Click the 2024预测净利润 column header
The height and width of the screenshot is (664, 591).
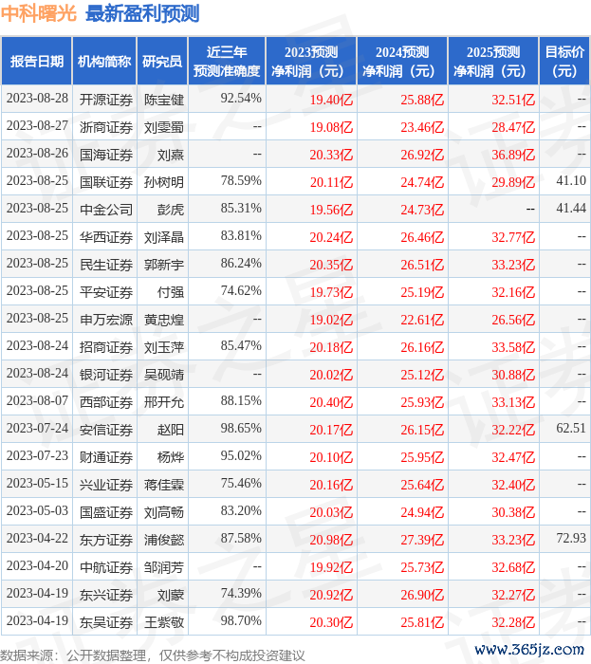[x=402, y=61]
